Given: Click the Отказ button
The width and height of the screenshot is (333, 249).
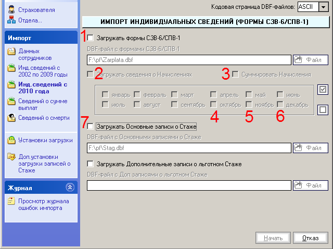Looking at the screenshot, I should point(311,238).
